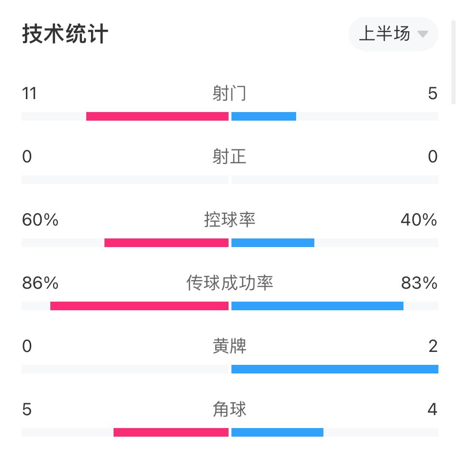Select the 射门 stat label

click(230, 93)
